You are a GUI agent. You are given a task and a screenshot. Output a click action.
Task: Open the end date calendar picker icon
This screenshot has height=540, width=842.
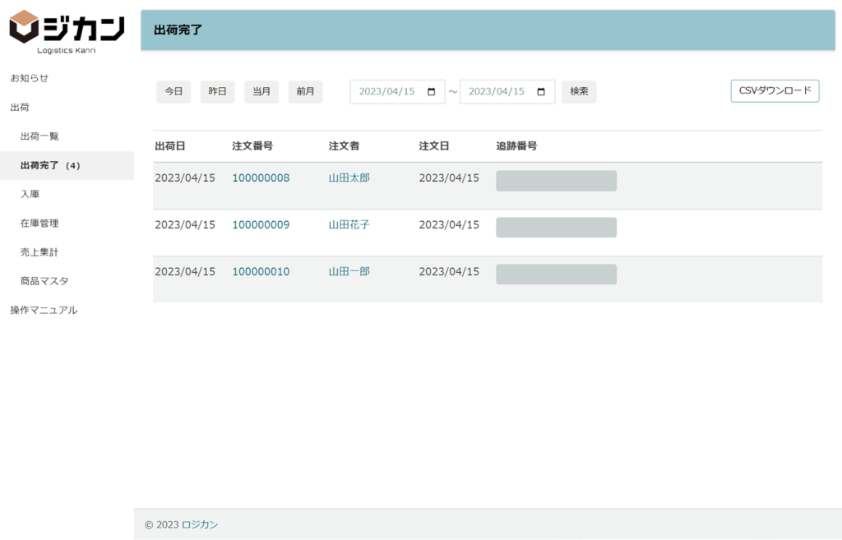(x=541, y=92)
